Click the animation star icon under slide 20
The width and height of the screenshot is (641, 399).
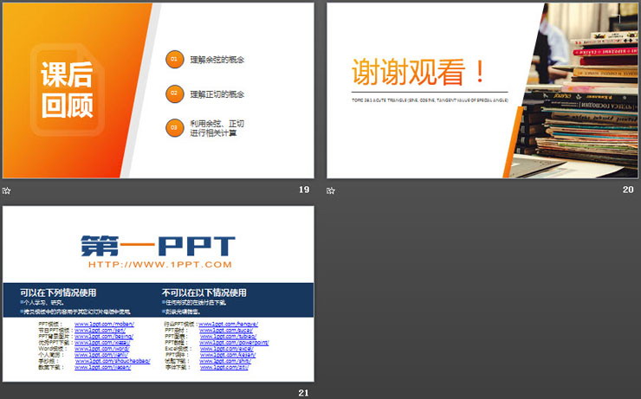[331, 190]
